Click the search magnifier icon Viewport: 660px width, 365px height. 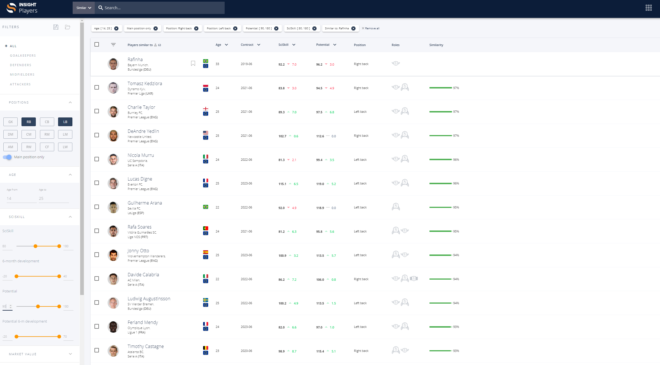pyautogui.click(x=101, y=8)
